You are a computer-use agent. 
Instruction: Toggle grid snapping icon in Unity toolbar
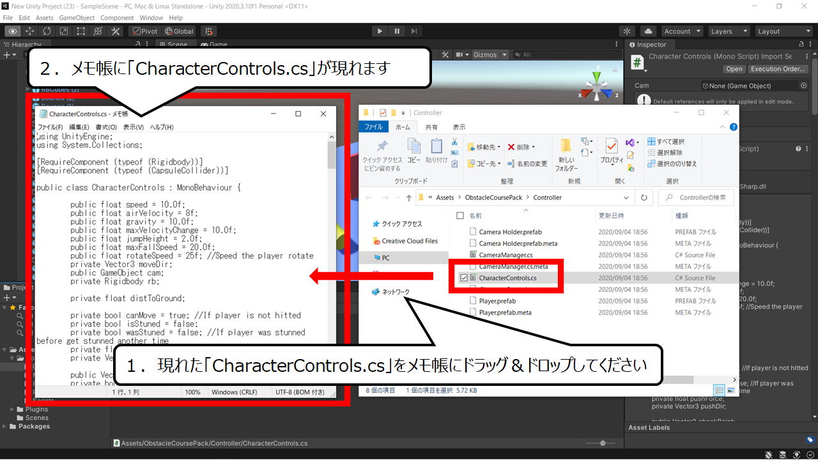coord(209,31)
